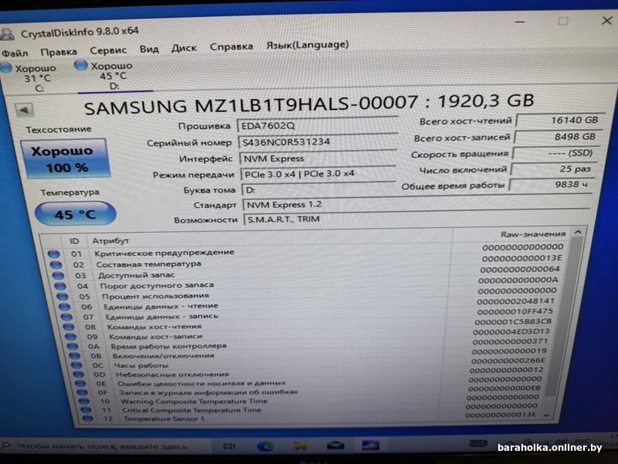Viewport: 618px width, 464px height.
Task: Click the status icon of attribute 03
Action: 58,275
